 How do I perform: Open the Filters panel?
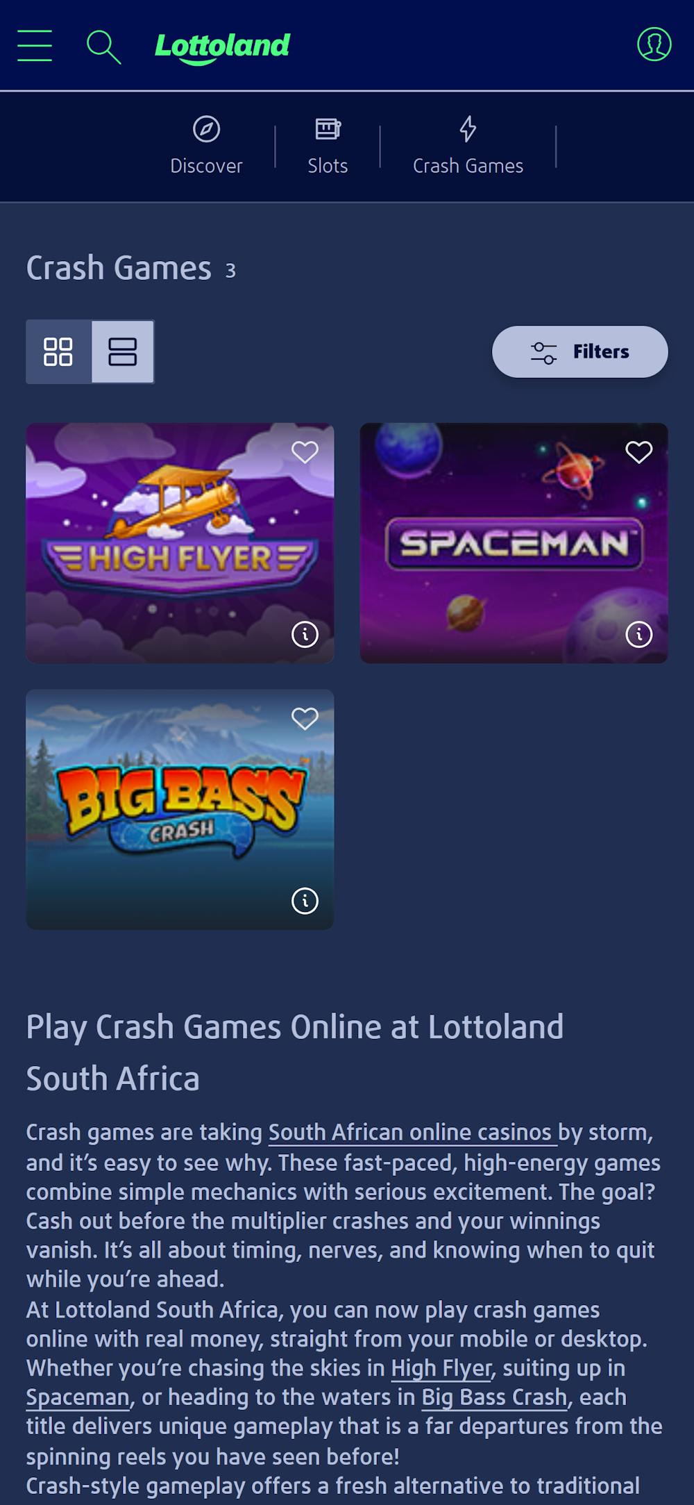(580, 352)
